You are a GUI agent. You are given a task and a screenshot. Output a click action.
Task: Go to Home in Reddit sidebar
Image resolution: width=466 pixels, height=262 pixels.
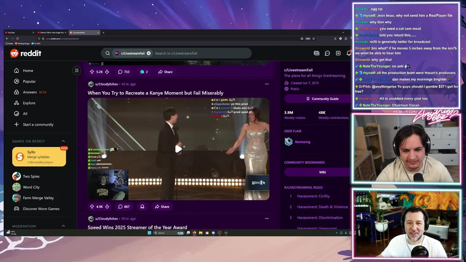tap(28, 71)
